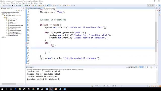Click the External Tools run icon

point(29,5)
